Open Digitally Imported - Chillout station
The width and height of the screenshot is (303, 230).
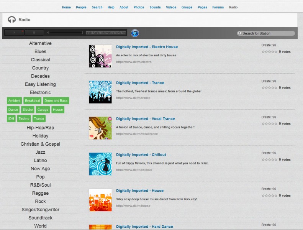pyautogui.click(x=141, y=155)
